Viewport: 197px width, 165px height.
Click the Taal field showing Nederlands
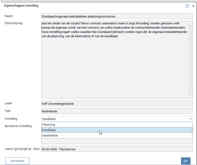117,111
